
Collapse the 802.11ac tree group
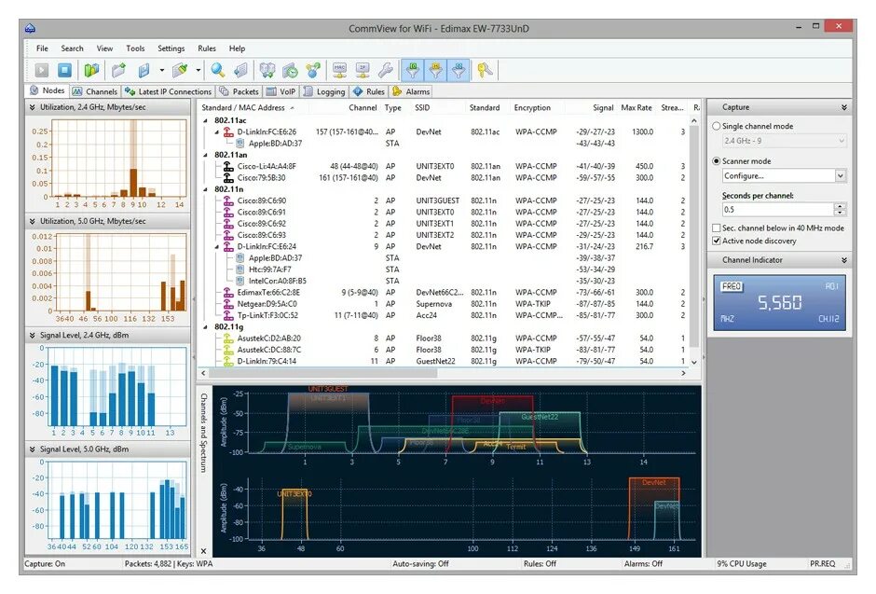(206, 120)
